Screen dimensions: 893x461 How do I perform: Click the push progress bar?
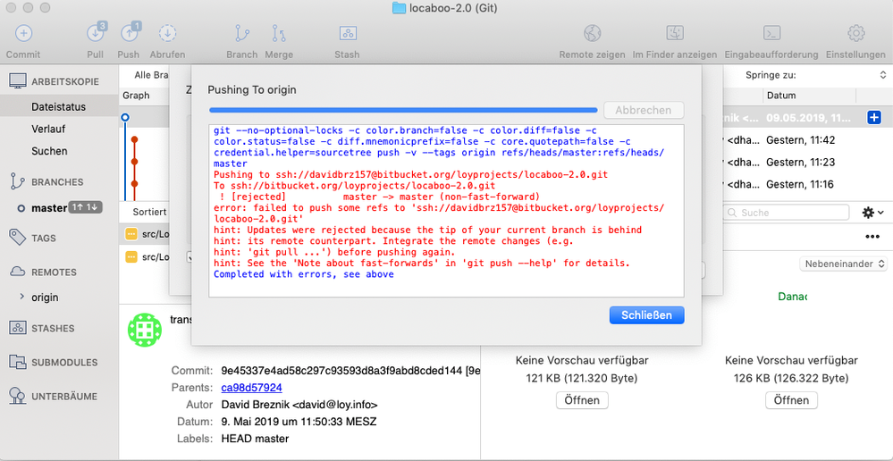point(403,111)
